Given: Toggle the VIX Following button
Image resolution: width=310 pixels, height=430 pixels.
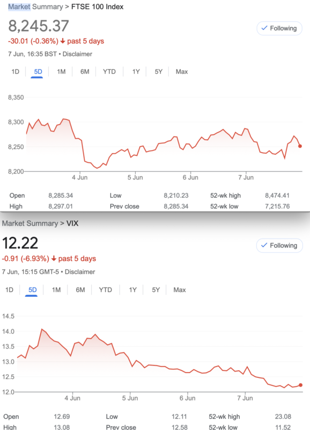Looking at the screenshot, I should tap(279, 246).
